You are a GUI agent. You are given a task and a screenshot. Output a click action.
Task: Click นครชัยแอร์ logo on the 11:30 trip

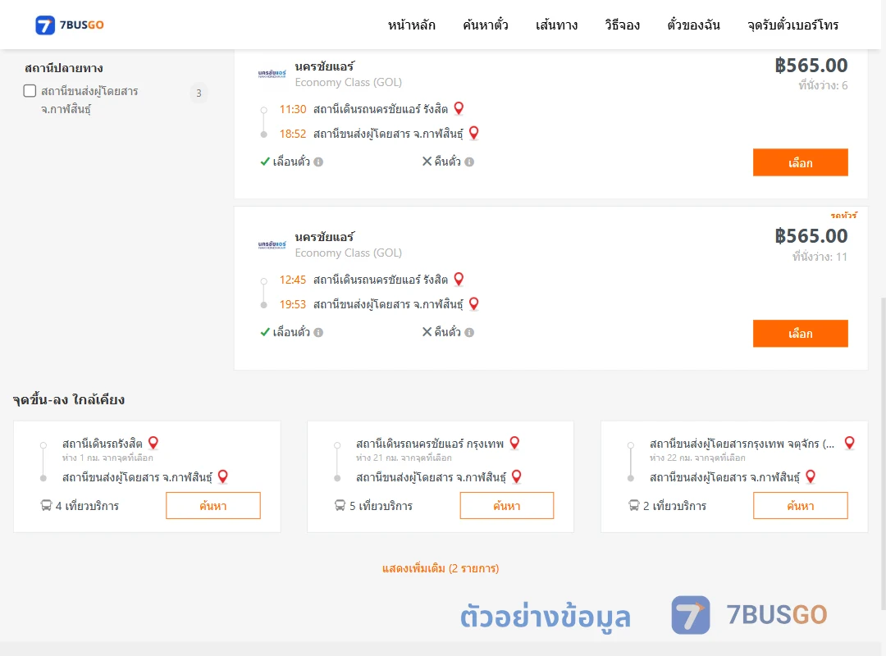point(272,74)
